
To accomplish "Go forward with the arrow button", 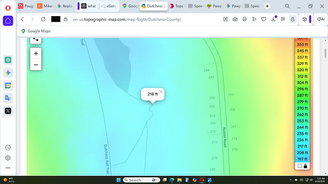I will 32,19.
